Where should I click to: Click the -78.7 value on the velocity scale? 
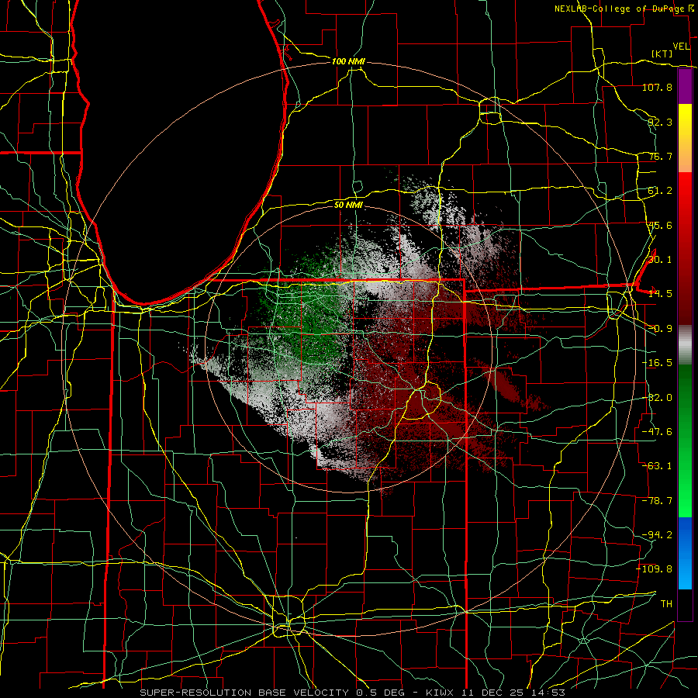click(x=657, y=501)
